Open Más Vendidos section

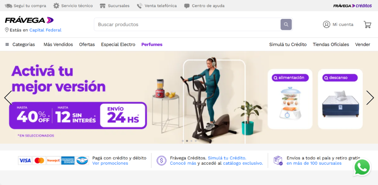(x=58, y=44)
